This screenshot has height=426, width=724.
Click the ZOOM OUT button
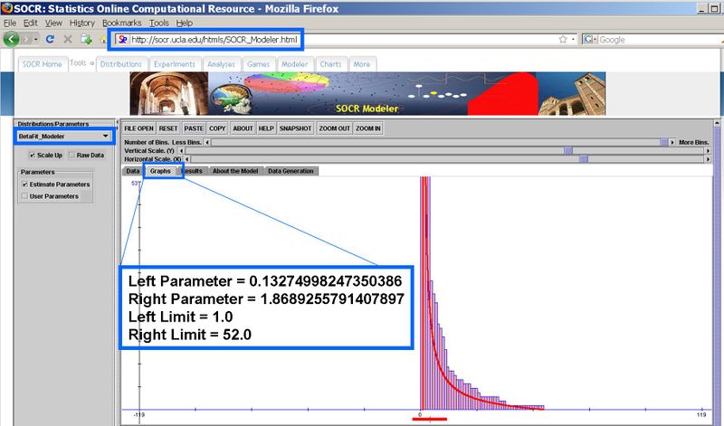coord(335,128)
